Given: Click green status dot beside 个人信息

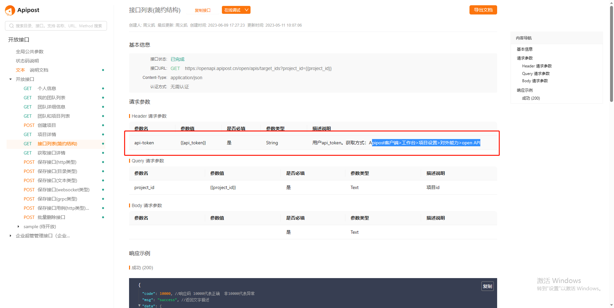Looking at the screenshot, I should click(x=103, y=88).
